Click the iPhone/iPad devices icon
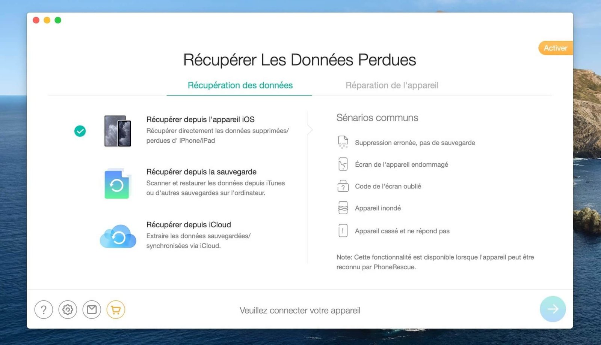The width and height of the screenshot is (601, 345). [118, 131]
